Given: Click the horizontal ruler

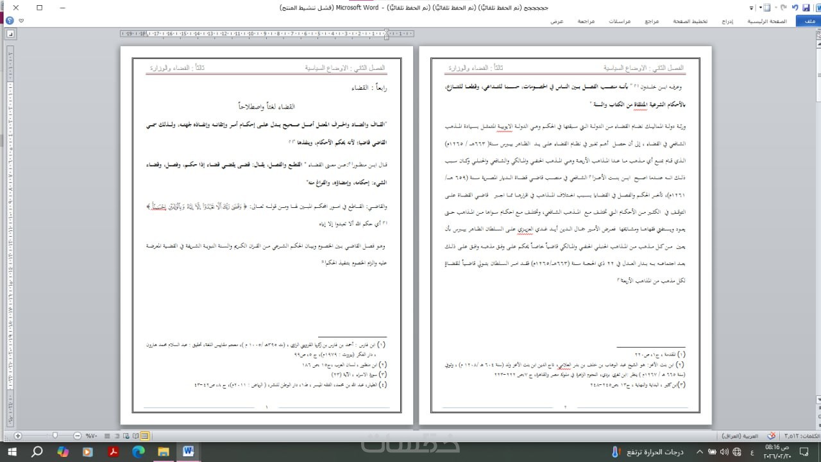Looking at the screenshot, I should click(267, 33).
